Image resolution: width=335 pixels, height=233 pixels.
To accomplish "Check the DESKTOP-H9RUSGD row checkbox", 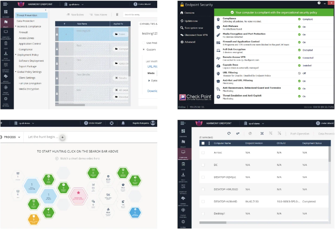I will click(203, 189).
